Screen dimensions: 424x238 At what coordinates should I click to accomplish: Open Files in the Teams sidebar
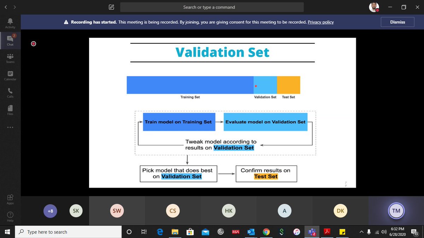(10, 110)
